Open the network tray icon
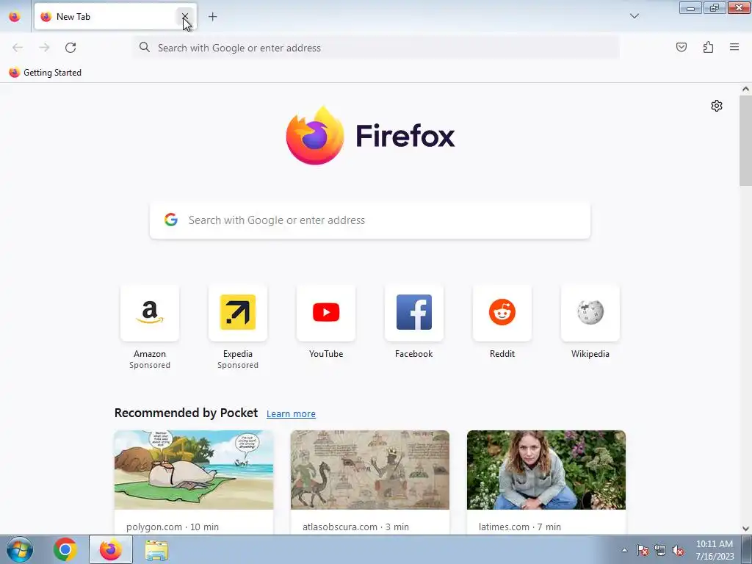 tap(660, 550)
